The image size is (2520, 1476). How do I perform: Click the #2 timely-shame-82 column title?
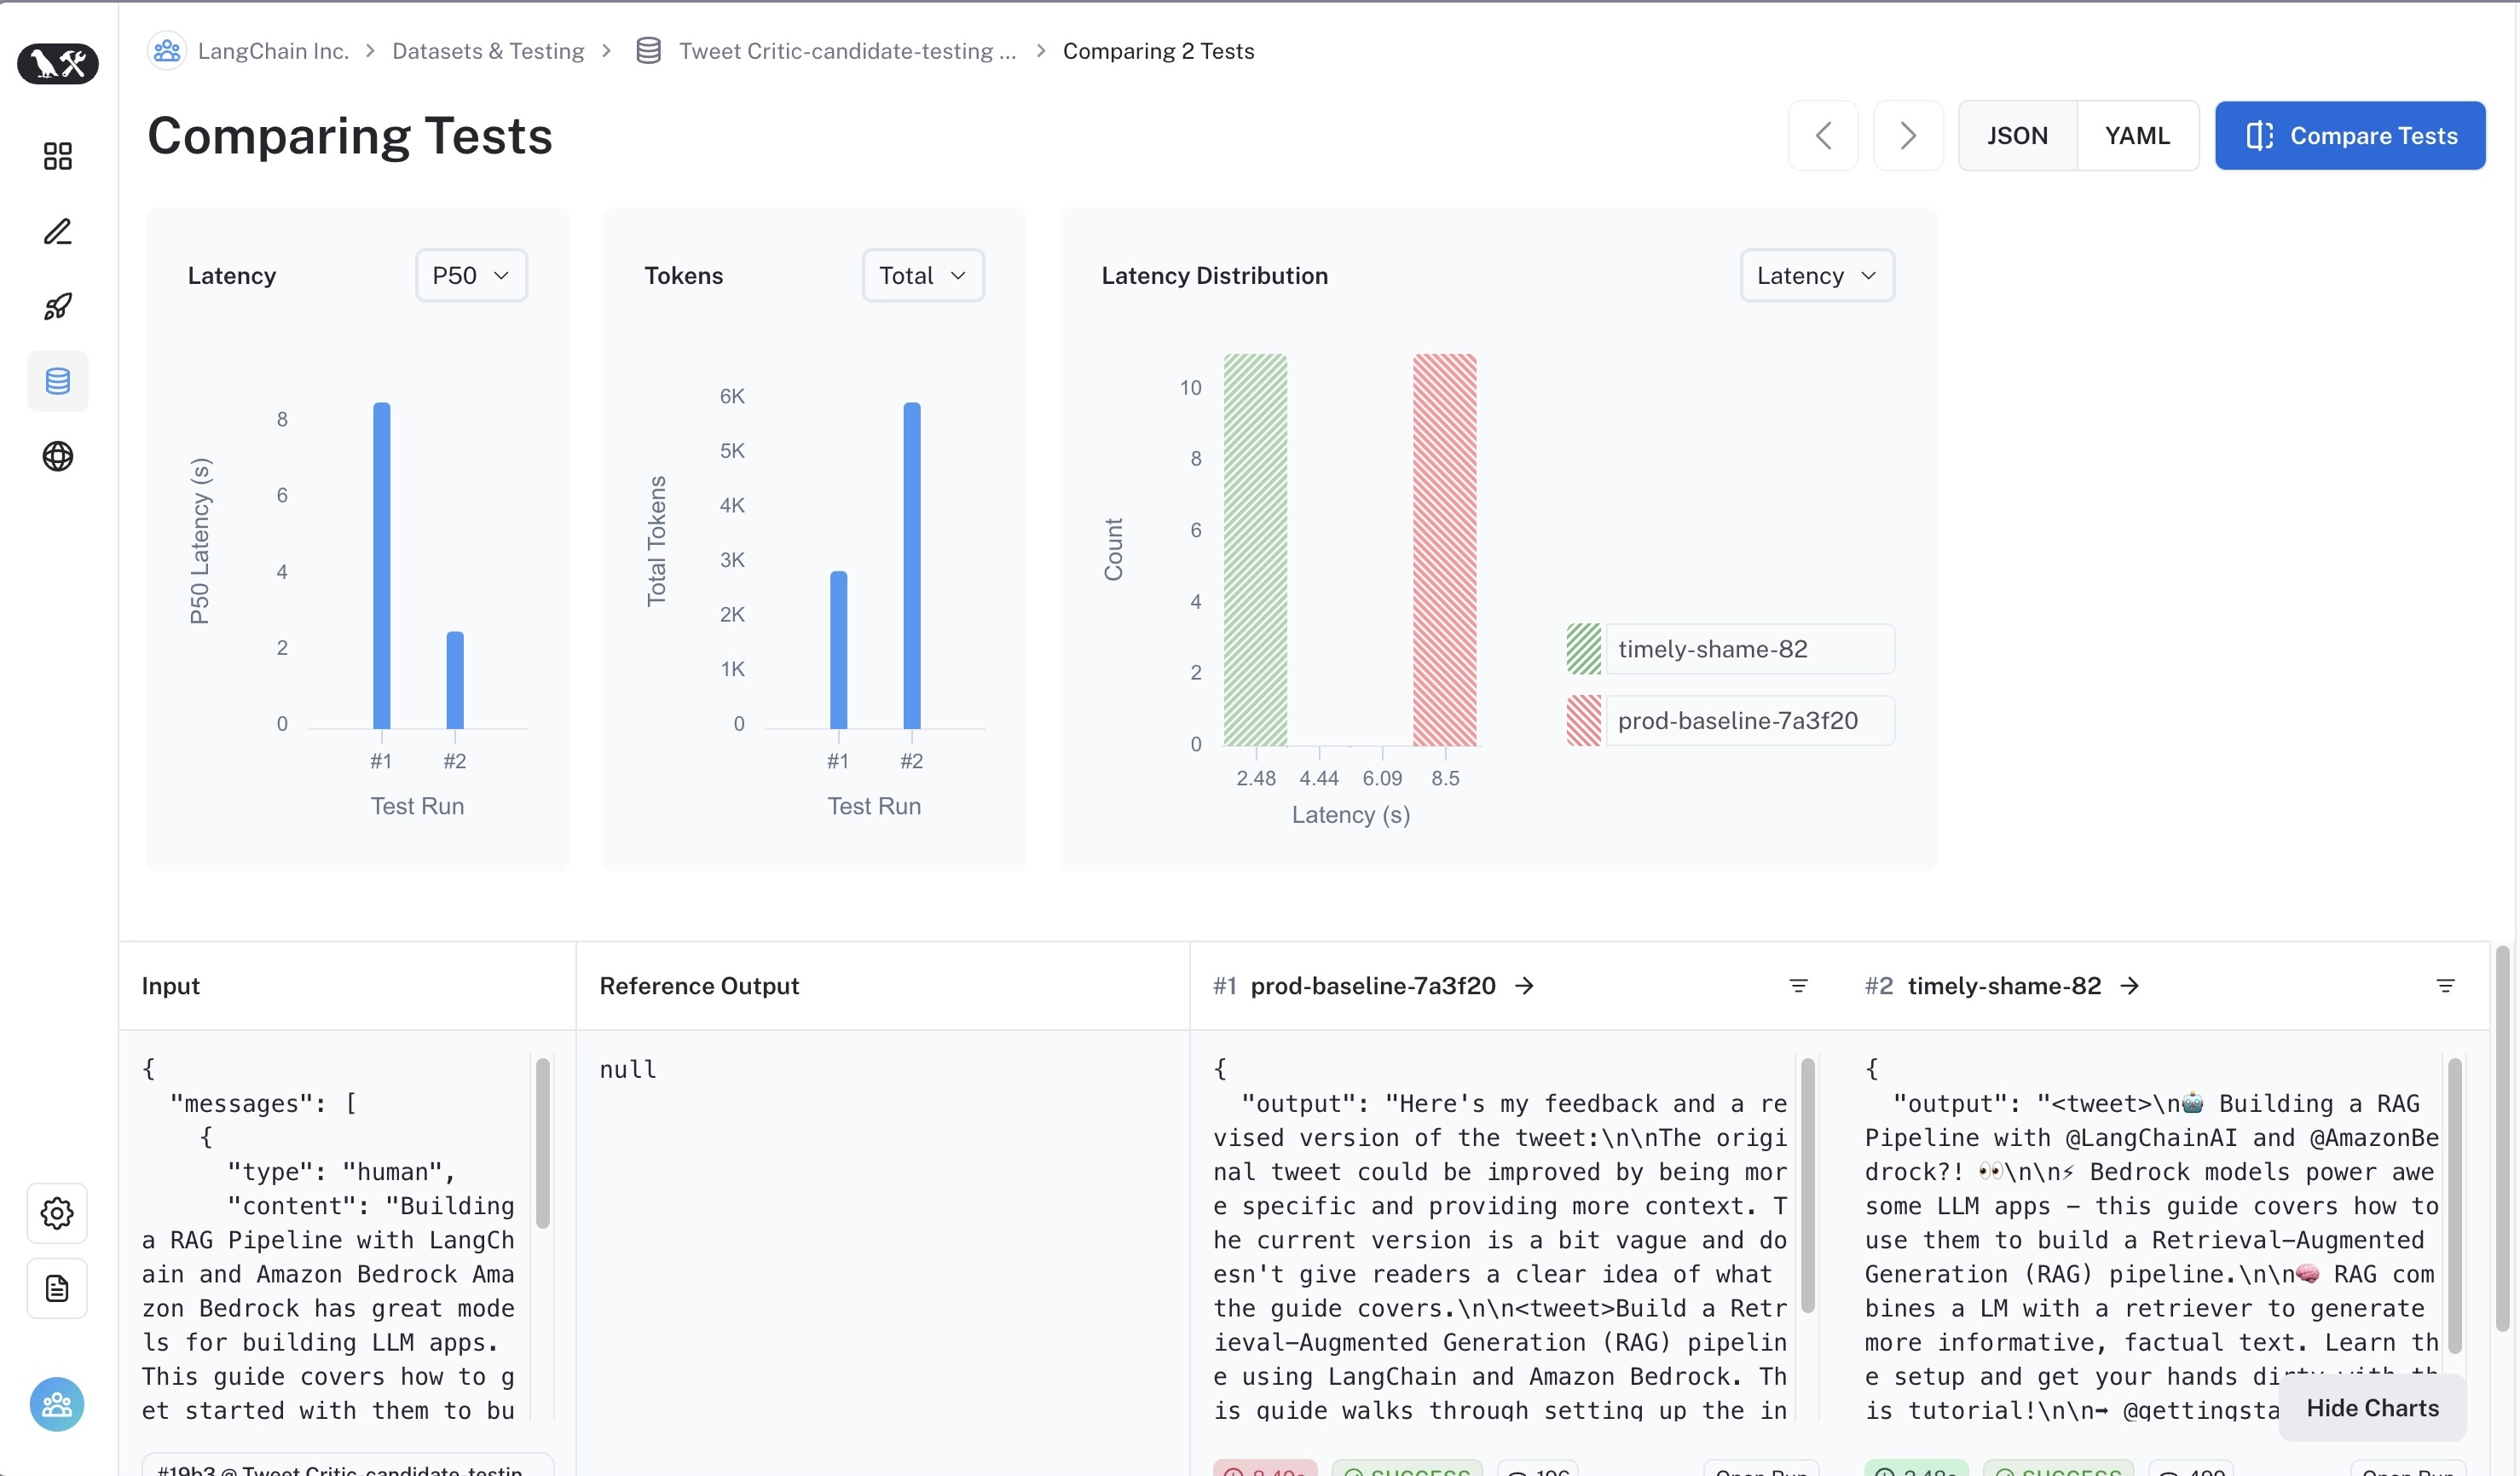coord(1983,986)
